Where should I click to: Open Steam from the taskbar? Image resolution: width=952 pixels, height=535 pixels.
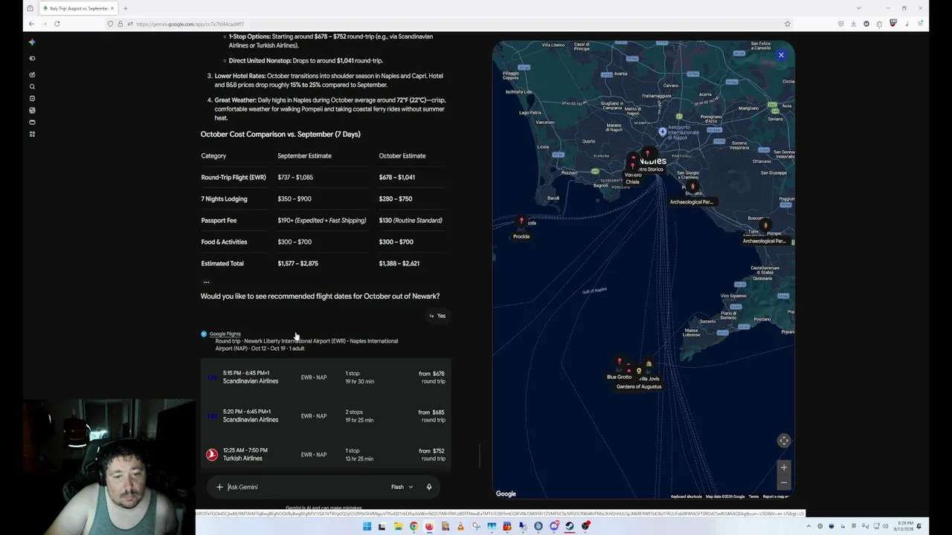[x=570, y=527]
